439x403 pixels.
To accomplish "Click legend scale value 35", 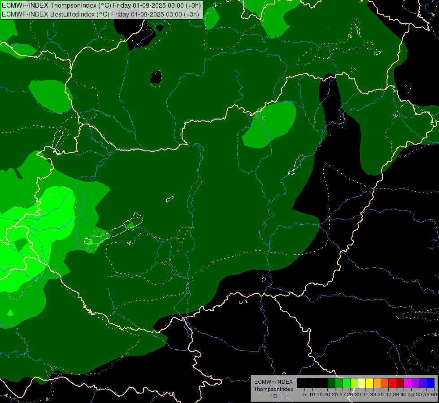I will 381,394.
